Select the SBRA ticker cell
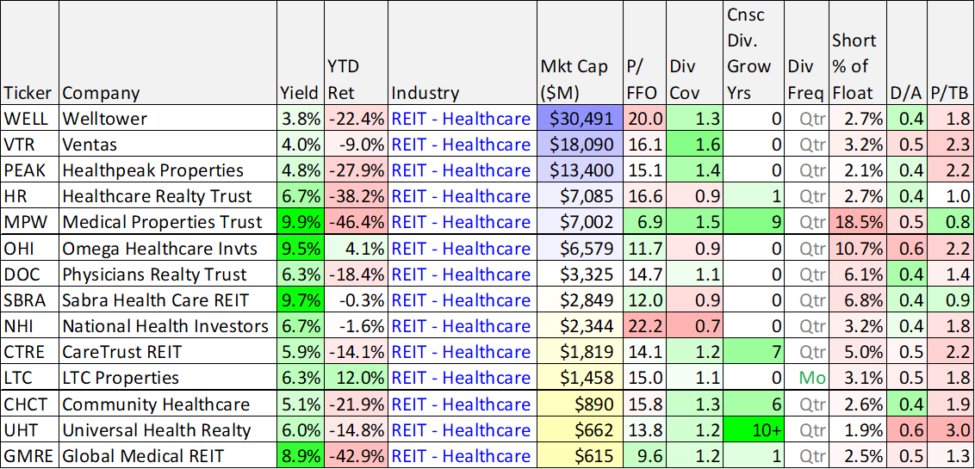The image size is (975, 469). click(x=30, y=300)
